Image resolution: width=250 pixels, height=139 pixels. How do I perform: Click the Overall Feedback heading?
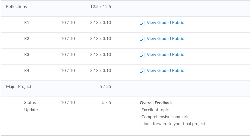(156, 103)
